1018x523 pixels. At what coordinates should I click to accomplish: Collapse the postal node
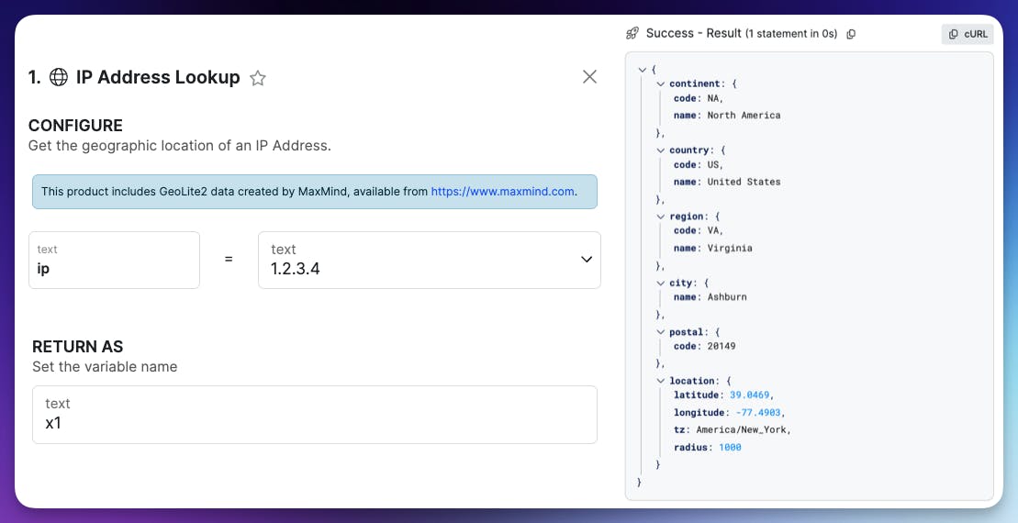[x=660, y=332]
